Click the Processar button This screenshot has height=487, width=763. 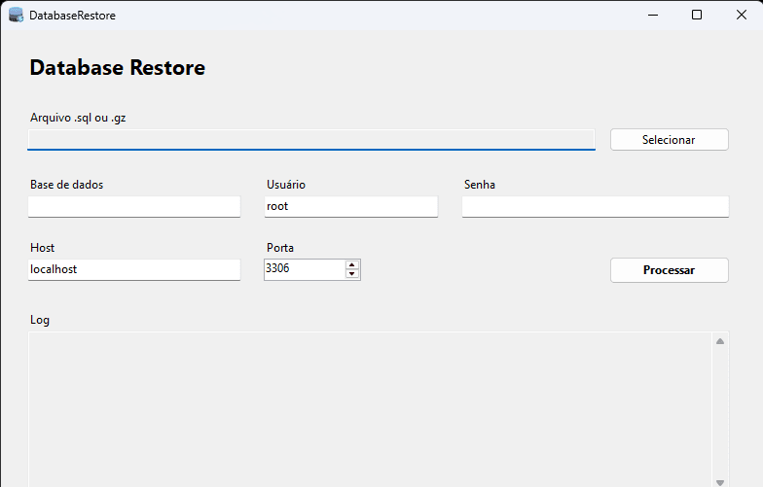670,270
